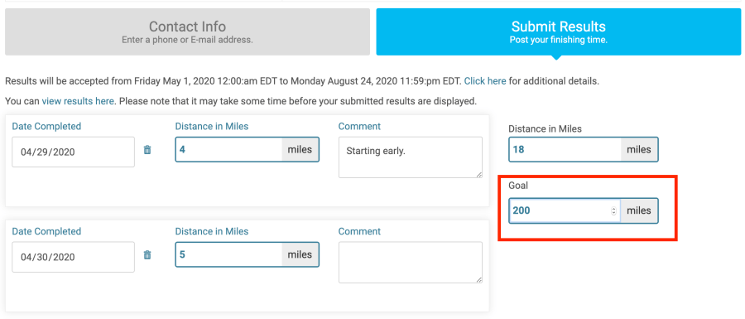The height and width of the screenshot is (319, 745).
Task: Select the date field showing 04/30/2020
Action: [73, 257]
